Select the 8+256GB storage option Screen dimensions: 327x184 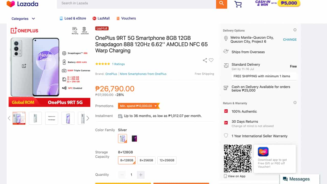click(x=146, y=160)
